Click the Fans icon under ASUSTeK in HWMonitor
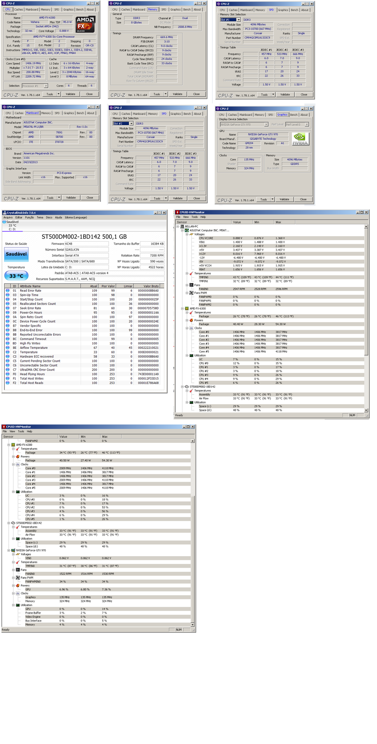Image resolution: width=377 pixels, height=744 pixels. 191,285
